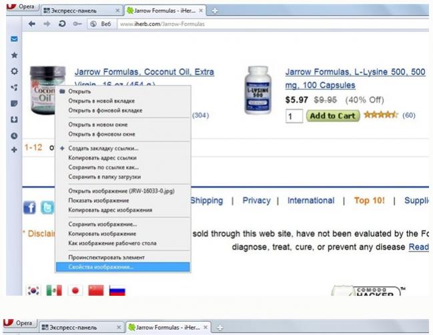Select Копировать адрес изображения
Image resolution: width=433 pixels, height=335 pixels.
[123, 210]
